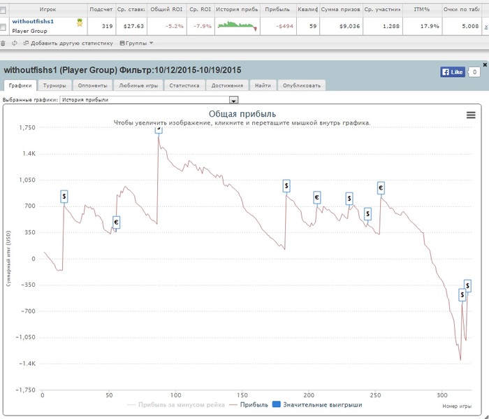Toggle the Значительные выигрыши legend item
The width and height of the screenshot is (489, 419).
click(317, 404)
